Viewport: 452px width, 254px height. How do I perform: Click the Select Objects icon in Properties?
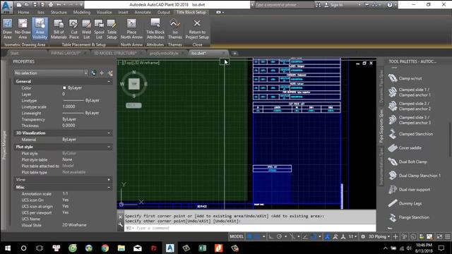[x=102, y=73]
